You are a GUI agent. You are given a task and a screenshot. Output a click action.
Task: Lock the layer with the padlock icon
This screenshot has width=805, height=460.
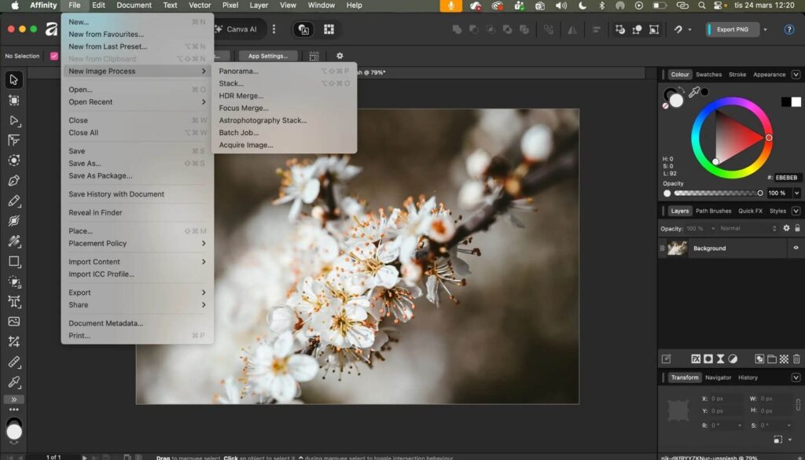click(797, 228)
